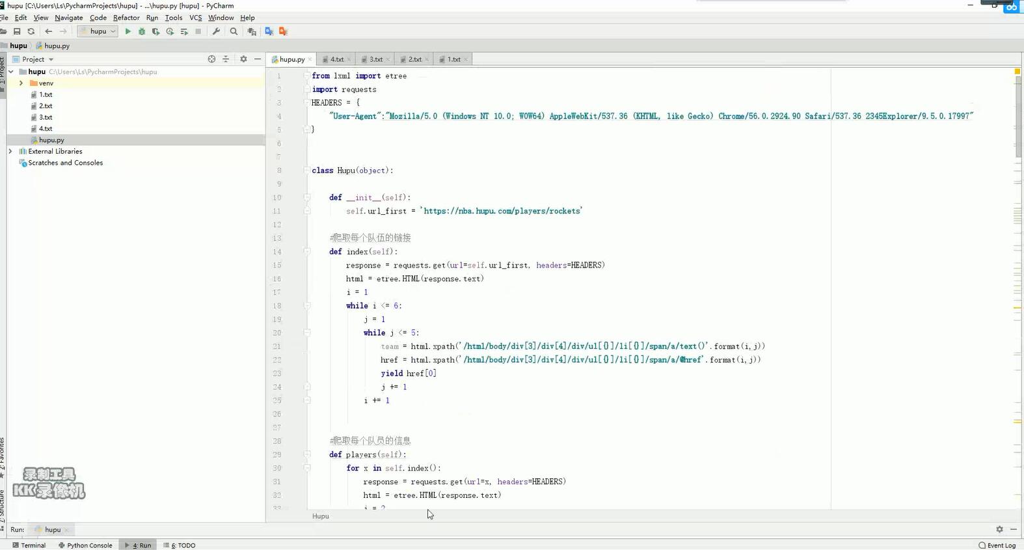Open the View menu

tap(41, 18)
